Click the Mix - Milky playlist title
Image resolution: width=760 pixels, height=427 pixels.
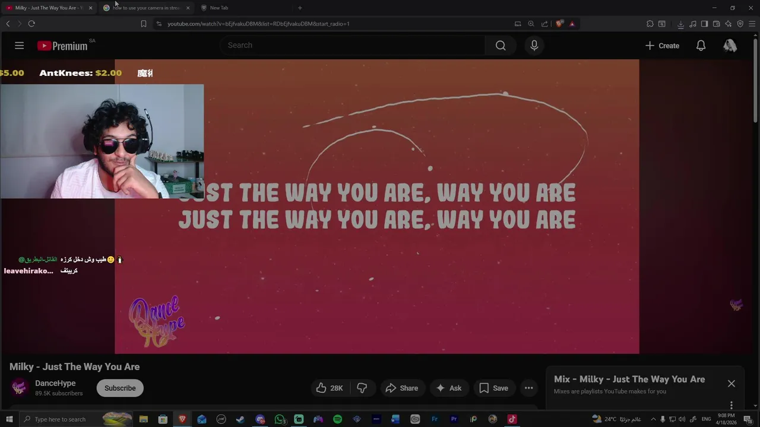(629, 380)
